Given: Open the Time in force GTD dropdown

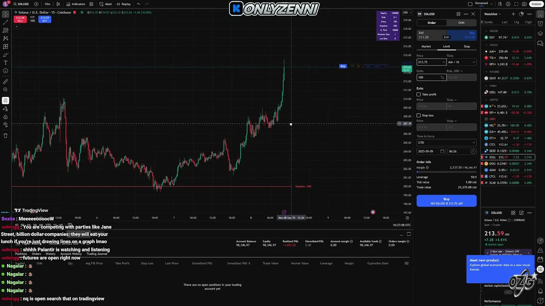Looking at the screenshot, I should (x=446, y=142).
